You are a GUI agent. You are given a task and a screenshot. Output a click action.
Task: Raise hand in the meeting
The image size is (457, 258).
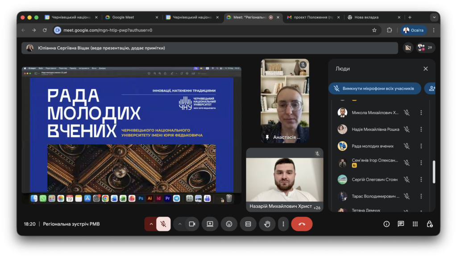pos(267,224)
